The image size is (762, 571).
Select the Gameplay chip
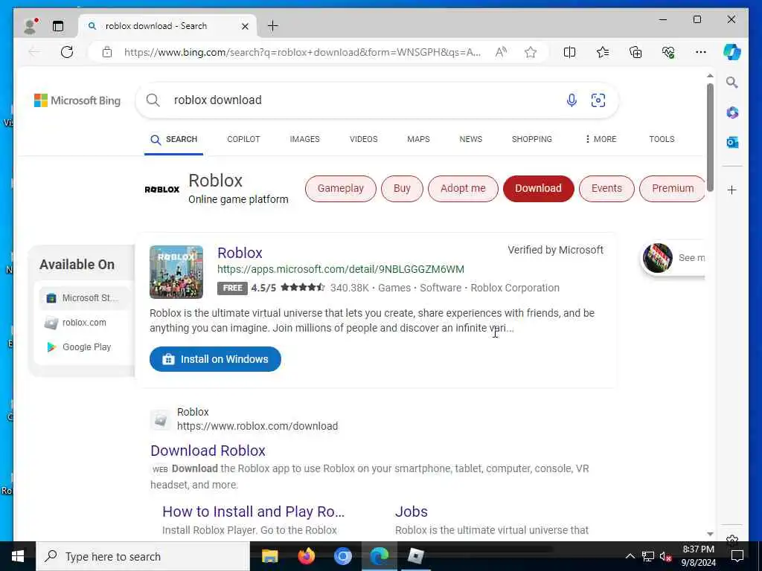341,188
